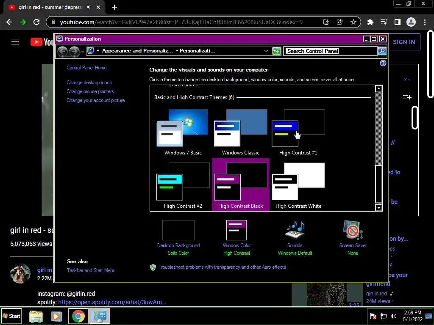
Task: Open the system volume tray icon
Action: (x=393, y=316)
